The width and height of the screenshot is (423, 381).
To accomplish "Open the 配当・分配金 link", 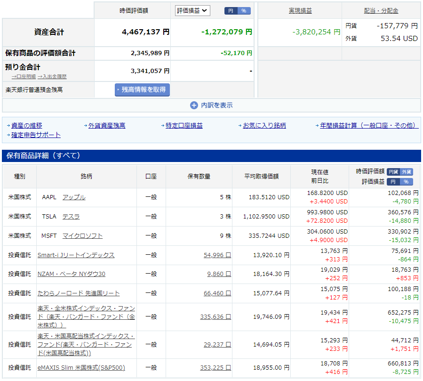I will pyautogui.click(x=381, y=11).
